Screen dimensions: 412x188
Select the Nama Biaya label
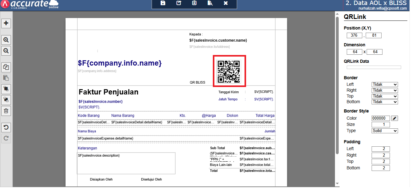[87, 131]
